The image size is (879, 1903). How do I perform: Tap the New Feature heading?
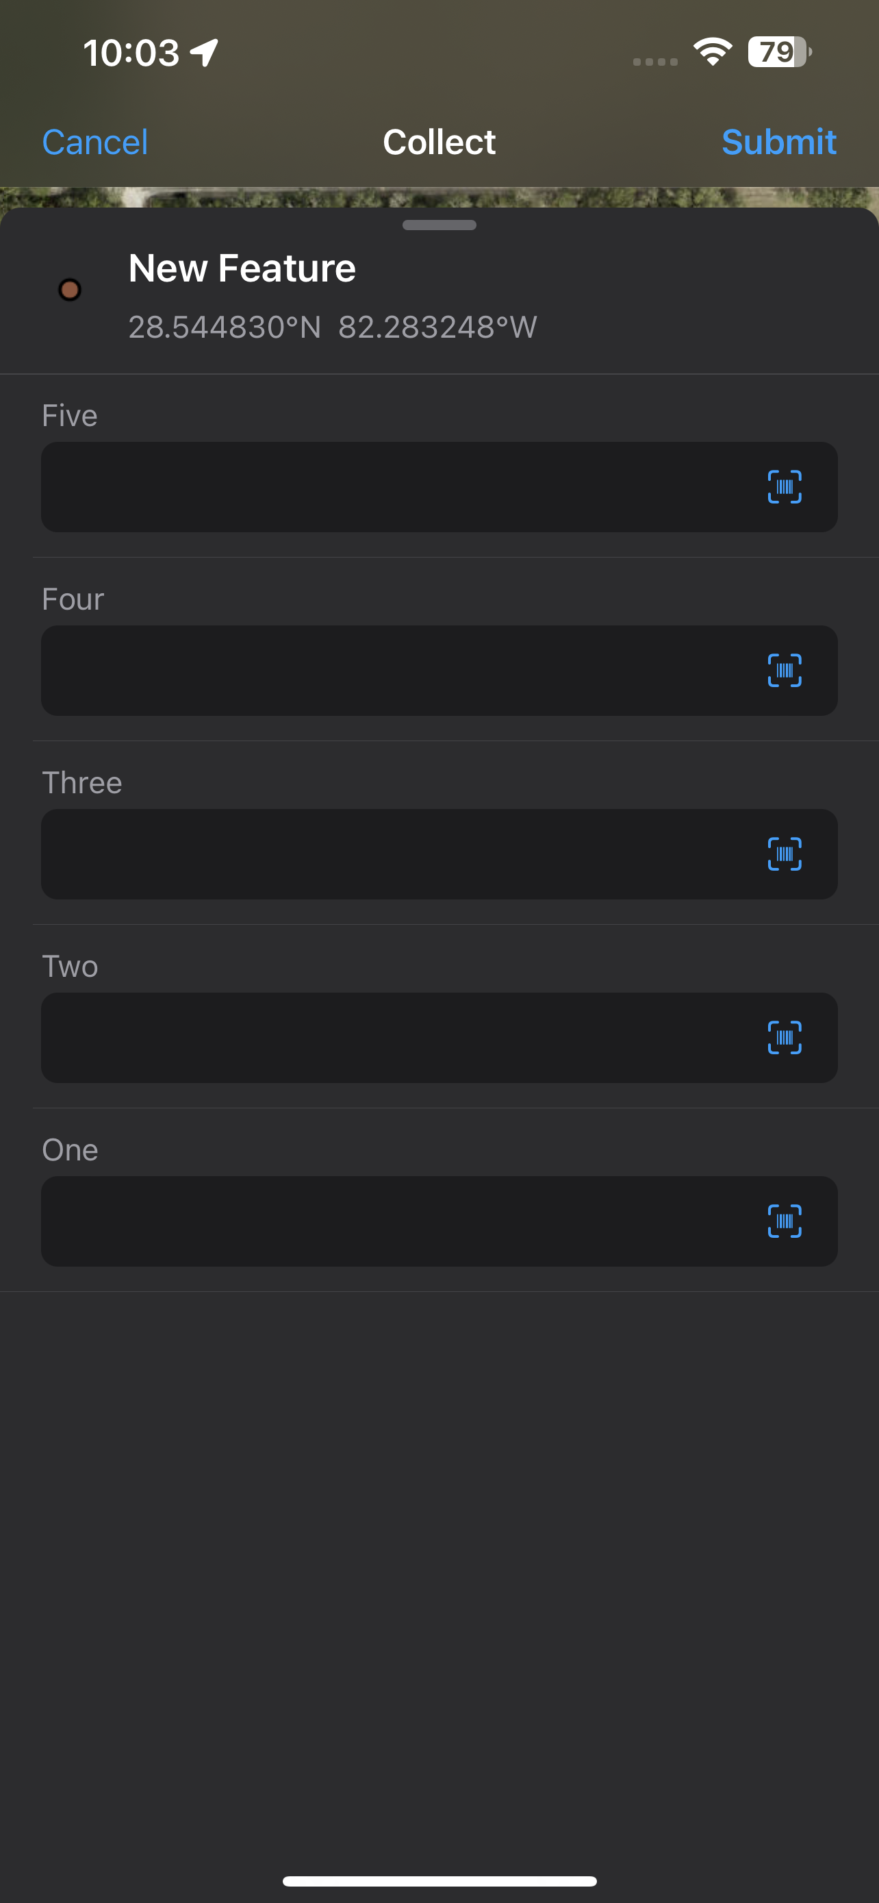(x=242, y=267)
